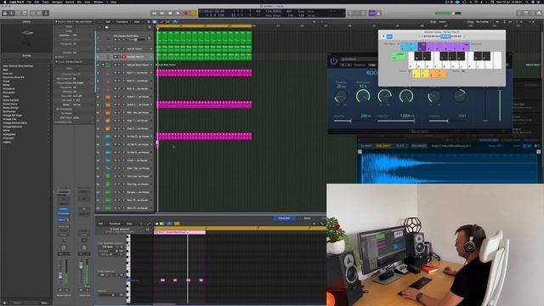Click the Predelay knob in reverb plugin
The image size is (544, 306).
pyautogui.click(x=341, y=96)
